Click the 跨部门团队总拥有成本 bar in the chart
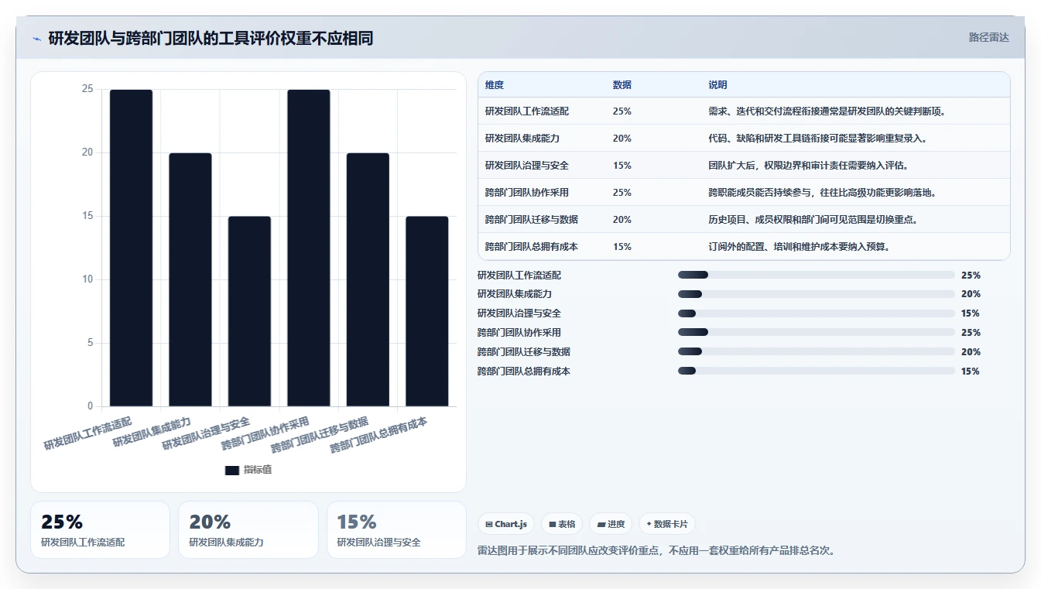The height and width of the screenshot is (589, 1041). click(427, 311)
